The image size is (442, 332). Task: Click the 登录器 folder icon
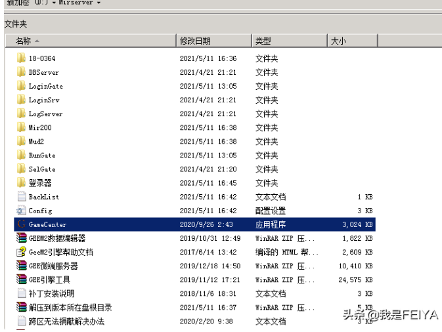click(21, 182)
